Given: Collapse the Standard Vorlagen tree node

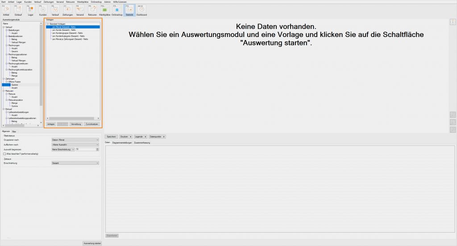Looking at the screenshot, I should (x=47, y=24).
